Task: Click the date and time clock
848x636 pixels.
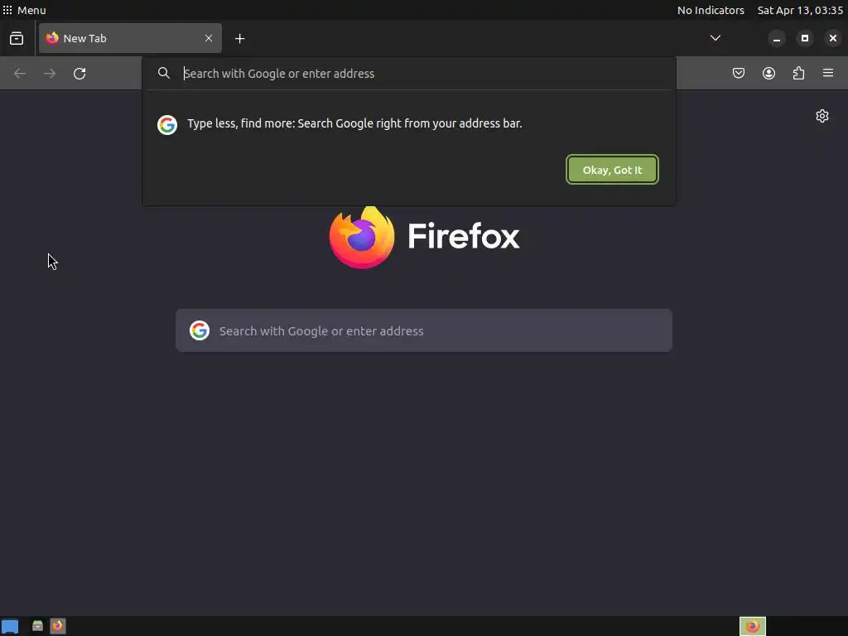Action: (x=800, y=10)
